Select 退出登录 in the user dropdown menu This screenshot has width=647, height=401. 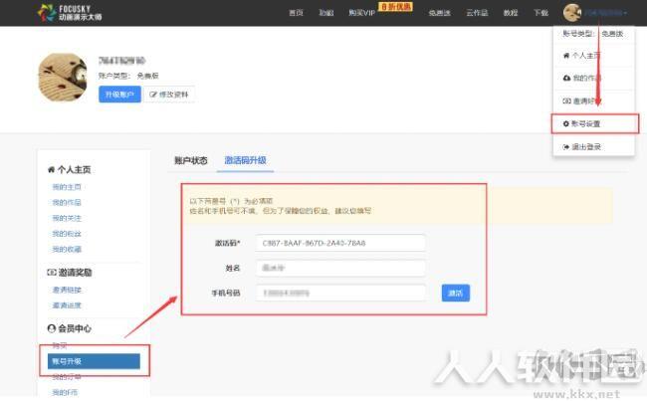point(586,147)
